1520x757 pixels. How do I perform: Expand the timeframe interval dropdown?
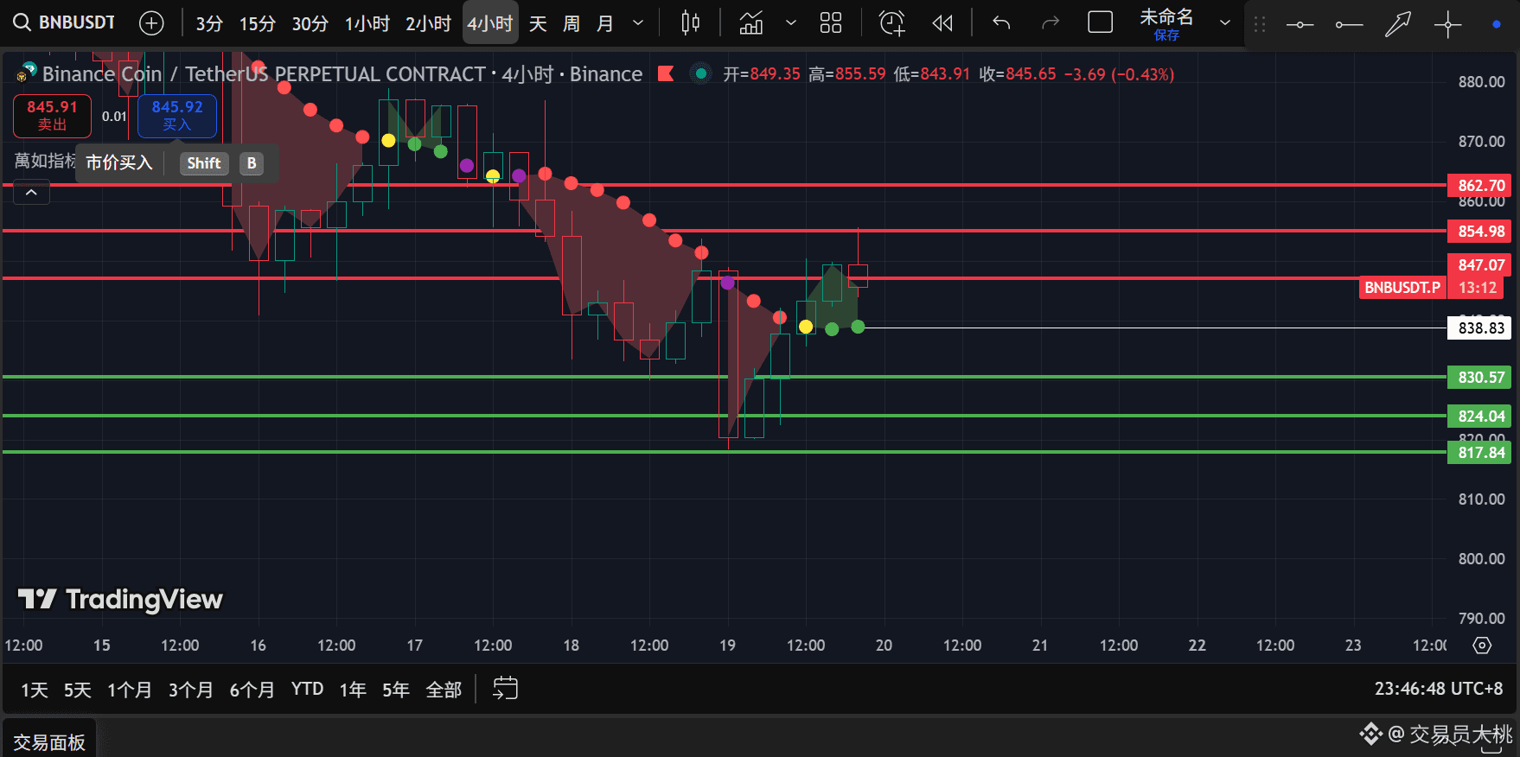coord(638,23)
